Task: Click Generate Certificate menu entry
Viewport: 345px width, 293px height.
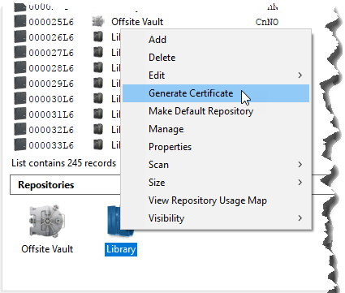Action: tap(216, 93)
